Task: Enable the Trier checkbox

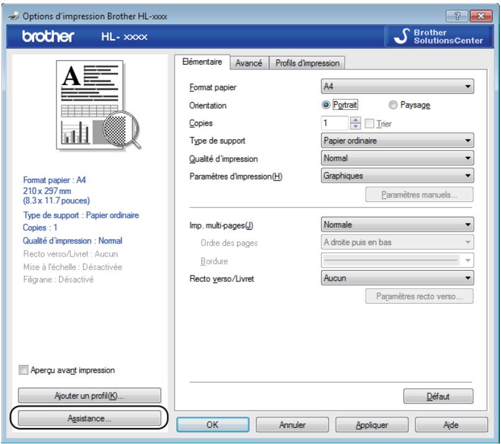Action: pos(369,124)
